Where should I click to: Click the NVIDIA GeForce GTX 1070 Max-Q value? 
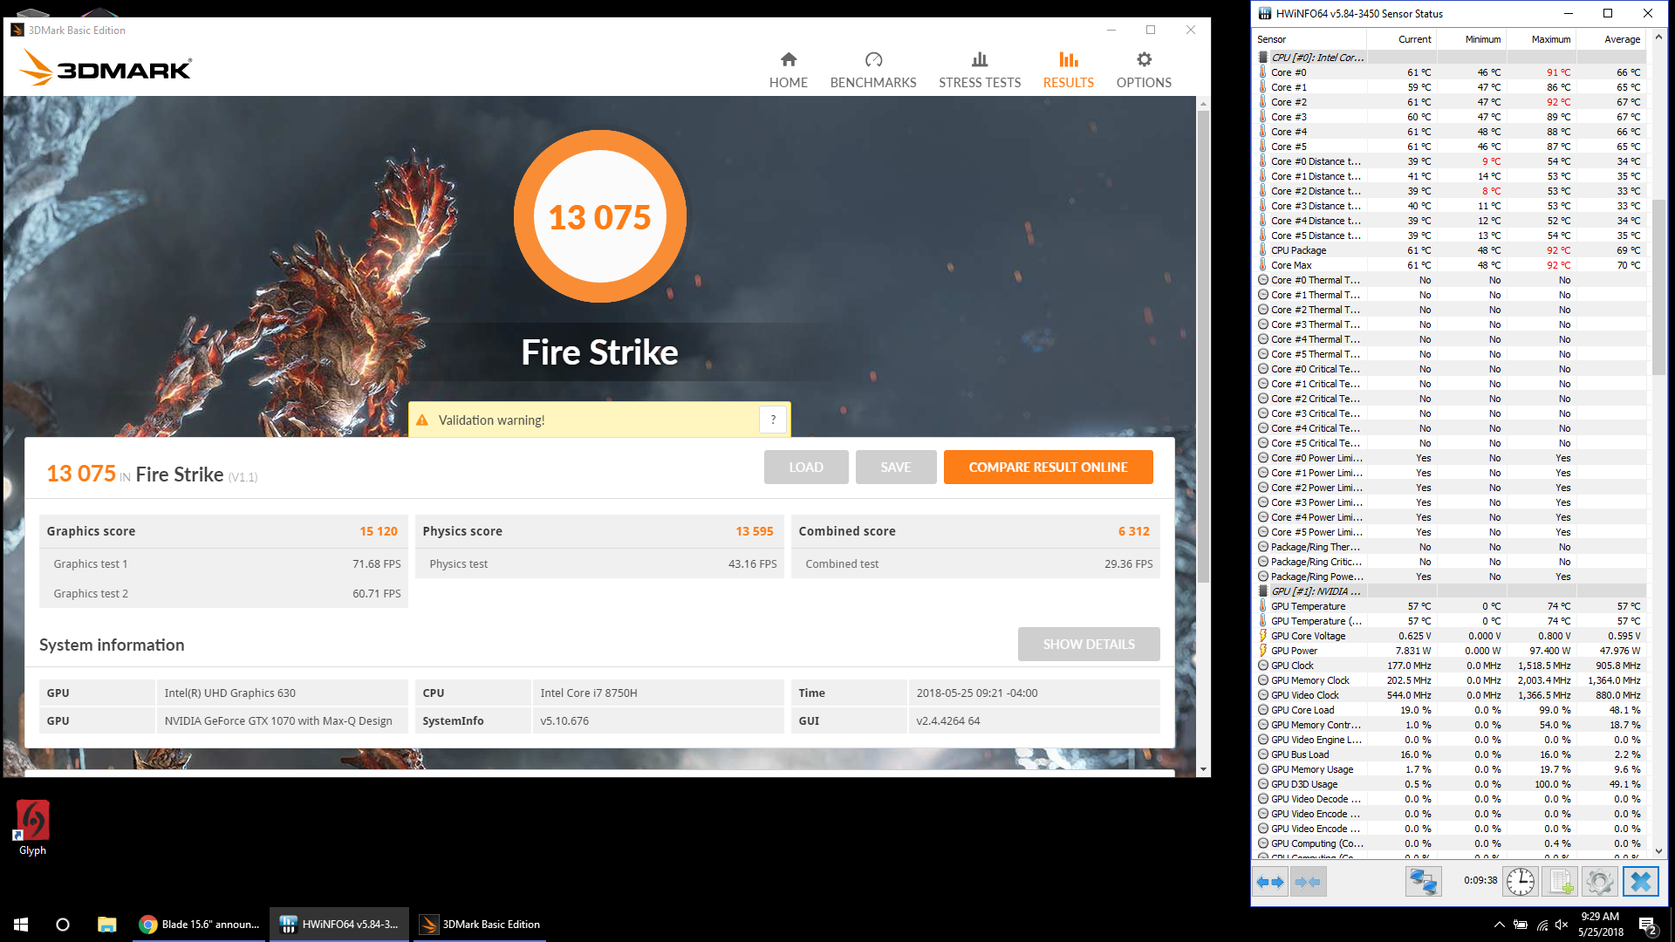[278, 720]
